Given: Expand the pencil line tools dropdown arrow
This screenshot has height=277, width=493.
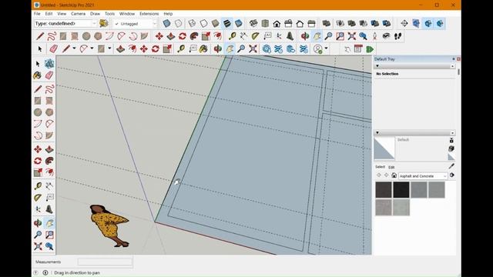Looking at the screenshot, I should click(x=74, y=48).
